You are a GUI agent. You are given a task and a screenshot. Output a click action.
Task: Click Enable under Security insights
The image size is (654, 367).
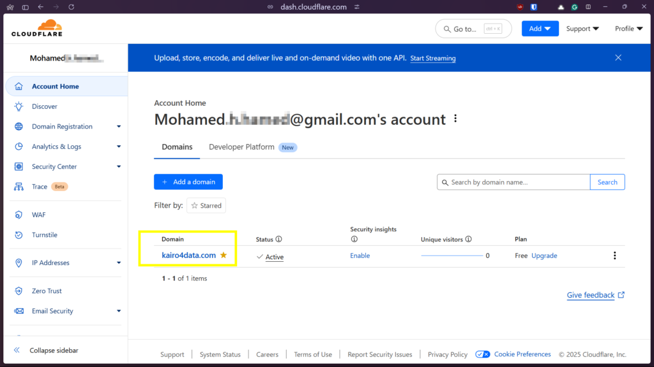tap(360, 255)
